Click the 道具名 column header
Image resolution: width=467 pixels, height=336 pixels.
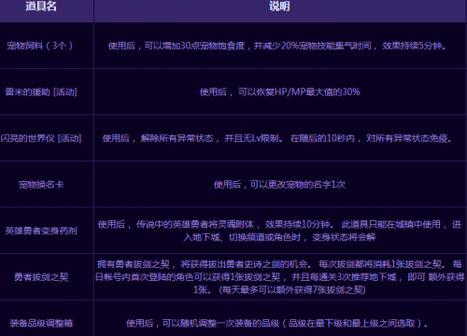[41, 7]
